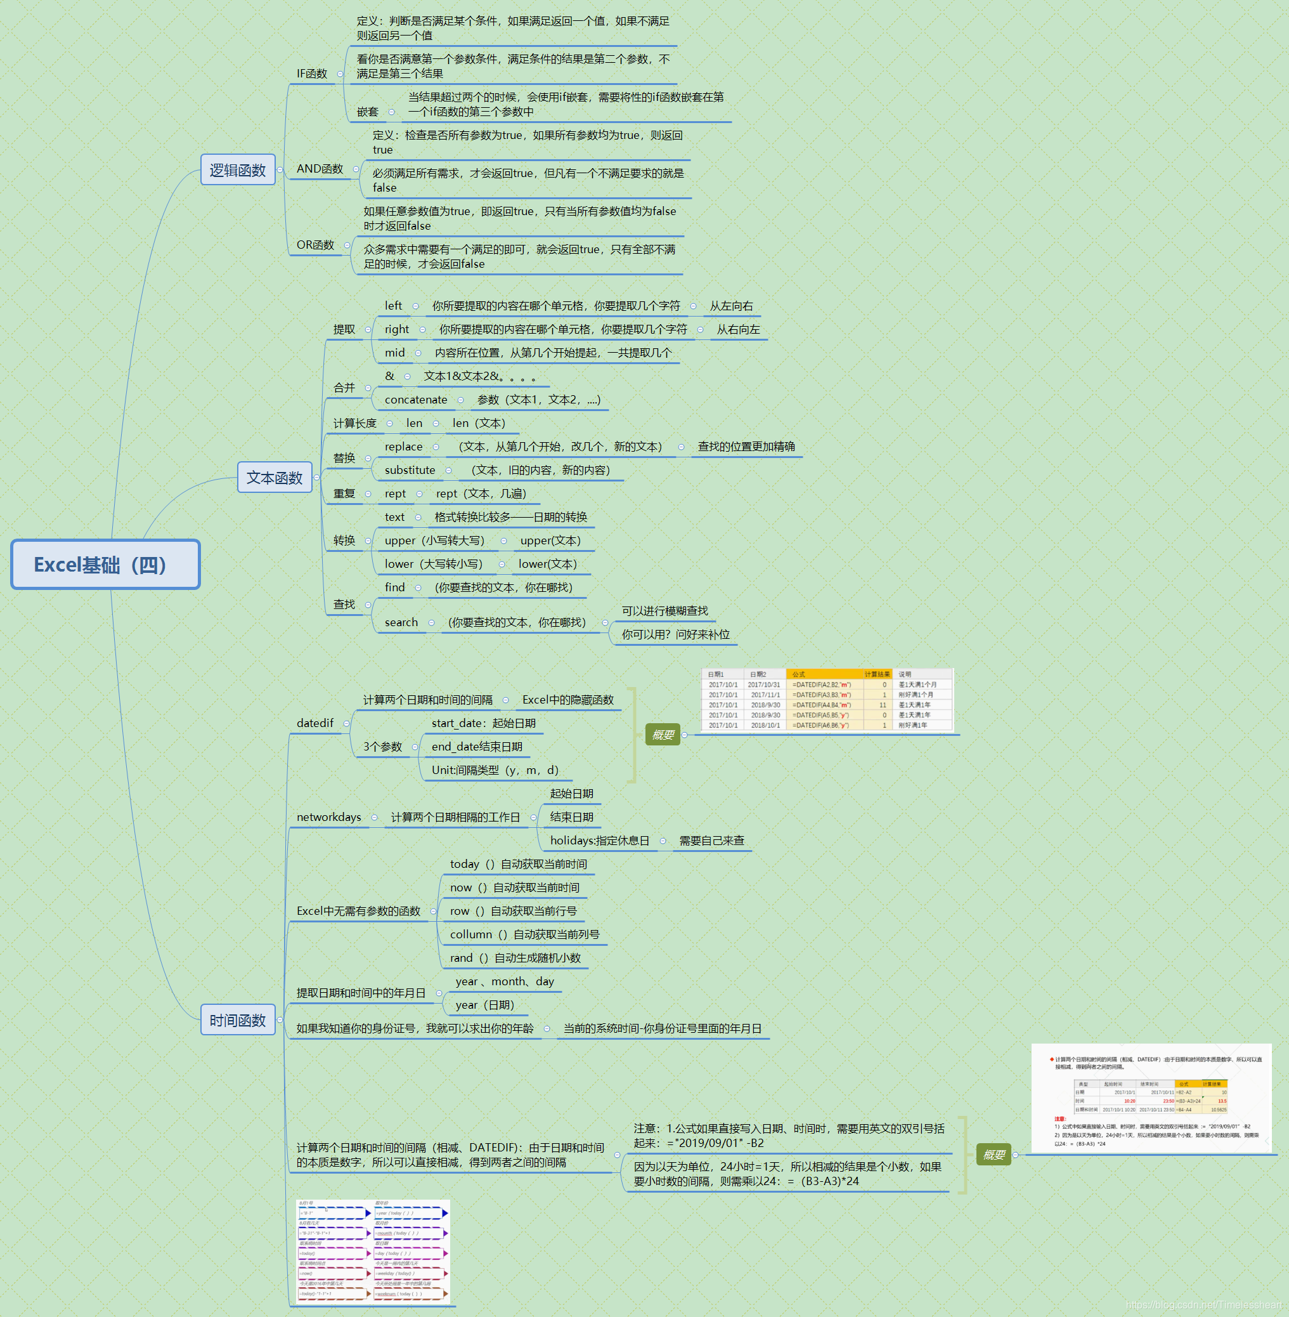This screenshot has width=1289, height=1317.
Task: Select the Excel基础（四）central topic
Action: tap(106, 565)
